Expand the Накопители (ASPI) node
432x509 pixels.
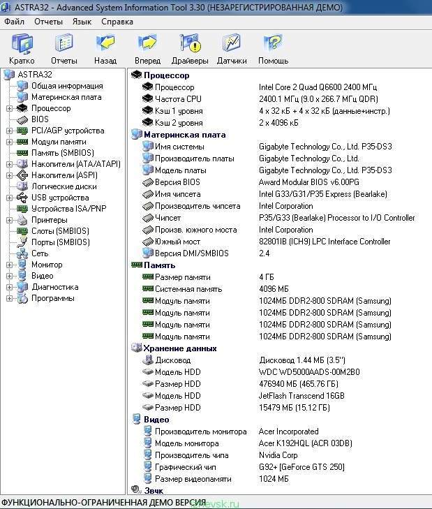[x=9, y=175]
